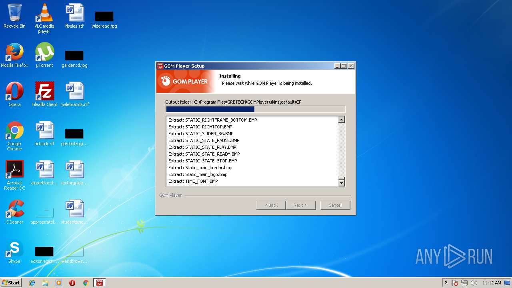Viewport: 512px width, 288px height.
Task: Select the editorregistr... file on the desktop
Action: (44, 254)
